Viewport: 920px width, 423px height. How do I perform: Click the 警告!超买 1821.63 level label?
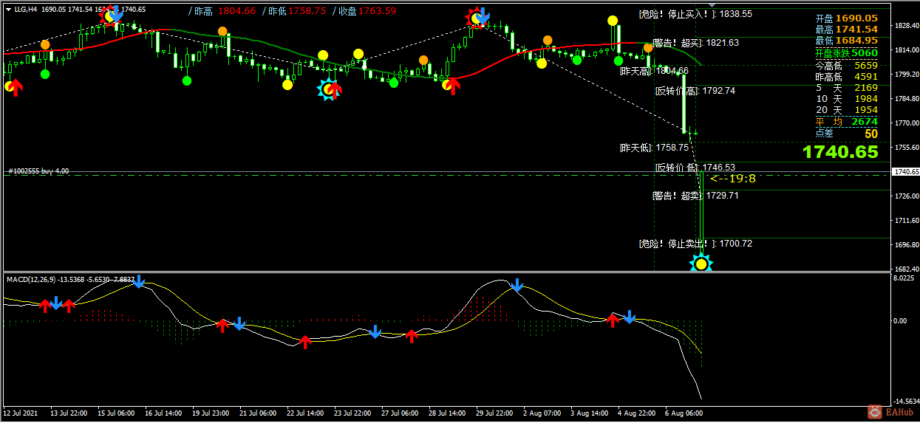pos(695,43)
